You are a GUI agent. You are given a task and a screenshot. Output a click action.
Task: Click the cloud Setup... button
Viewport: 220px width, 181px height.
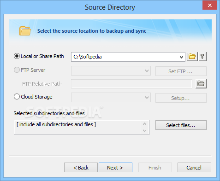181,98
